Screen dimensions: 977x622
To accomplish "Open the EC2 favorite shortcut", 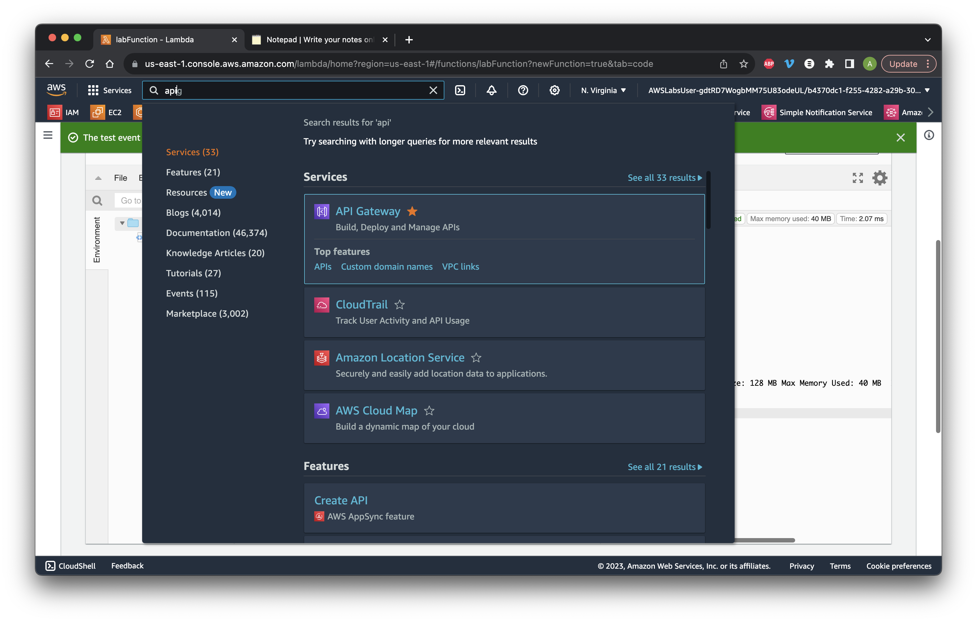I will coord(106,113).
